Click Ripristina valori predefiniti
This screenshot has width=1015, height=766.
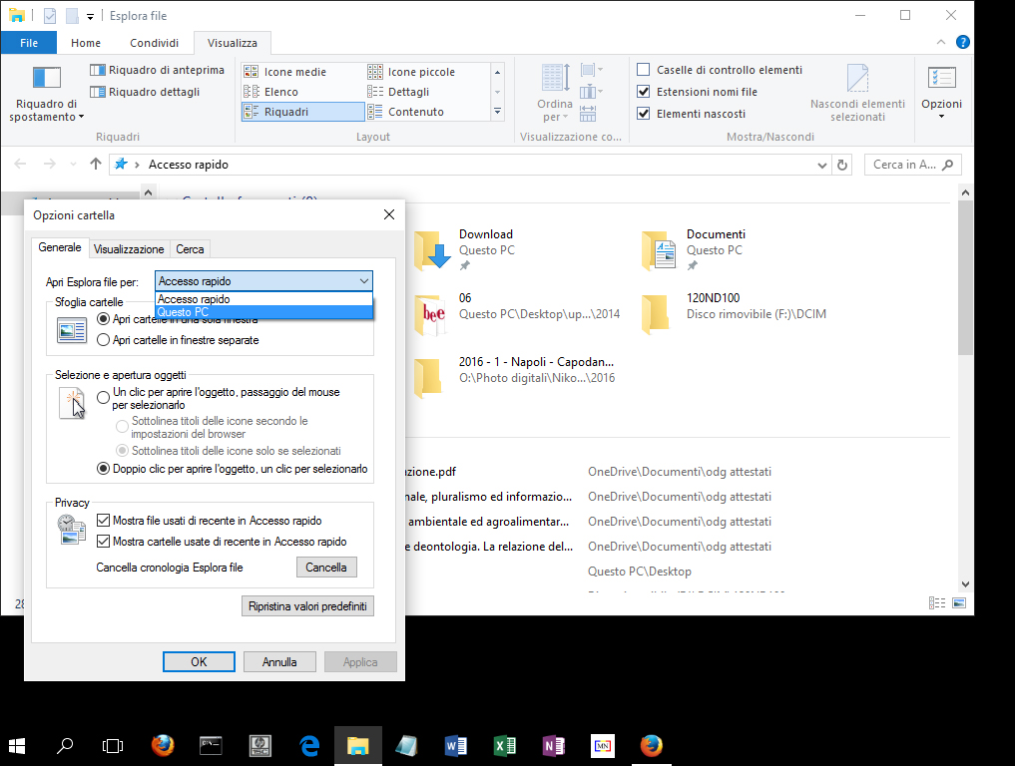[307, 605]
